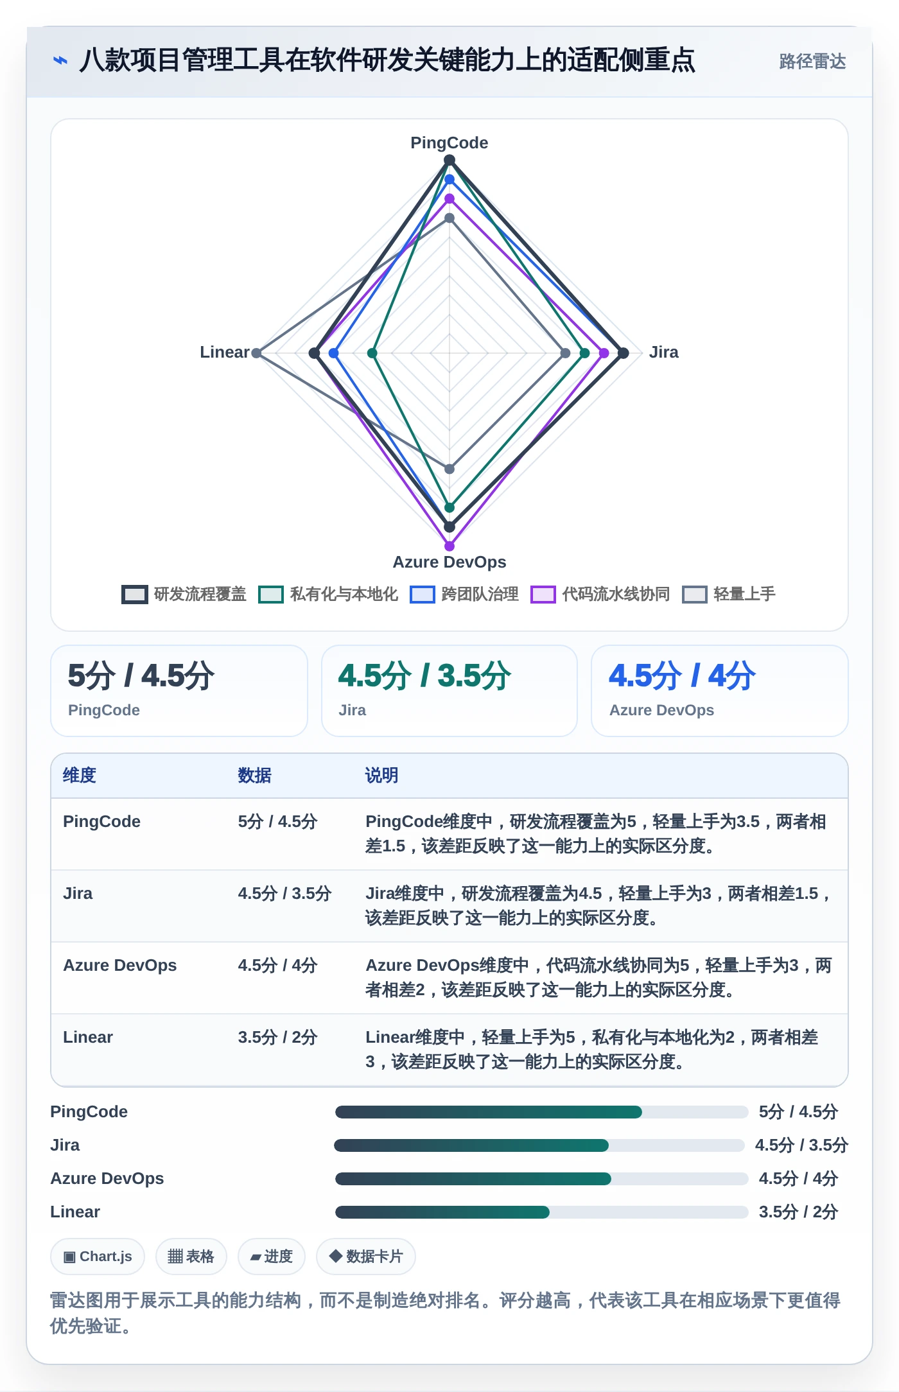Select the 路径雷达 label in header
The height and width of the screenshot is (1392, 899).
coord(812,62)
